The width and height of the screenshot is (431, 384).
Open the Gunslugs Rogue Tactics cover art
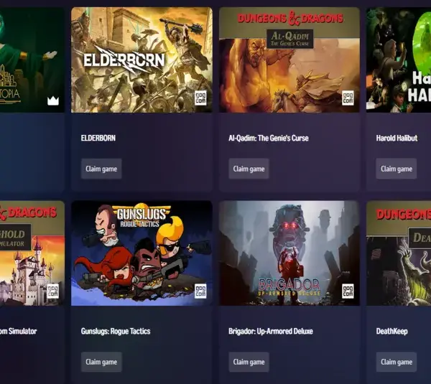pyautogui.click(x=142, y=253)
